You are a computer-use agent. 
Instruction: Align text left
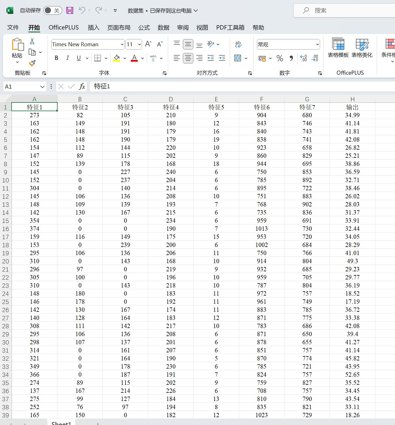point(177,58)
